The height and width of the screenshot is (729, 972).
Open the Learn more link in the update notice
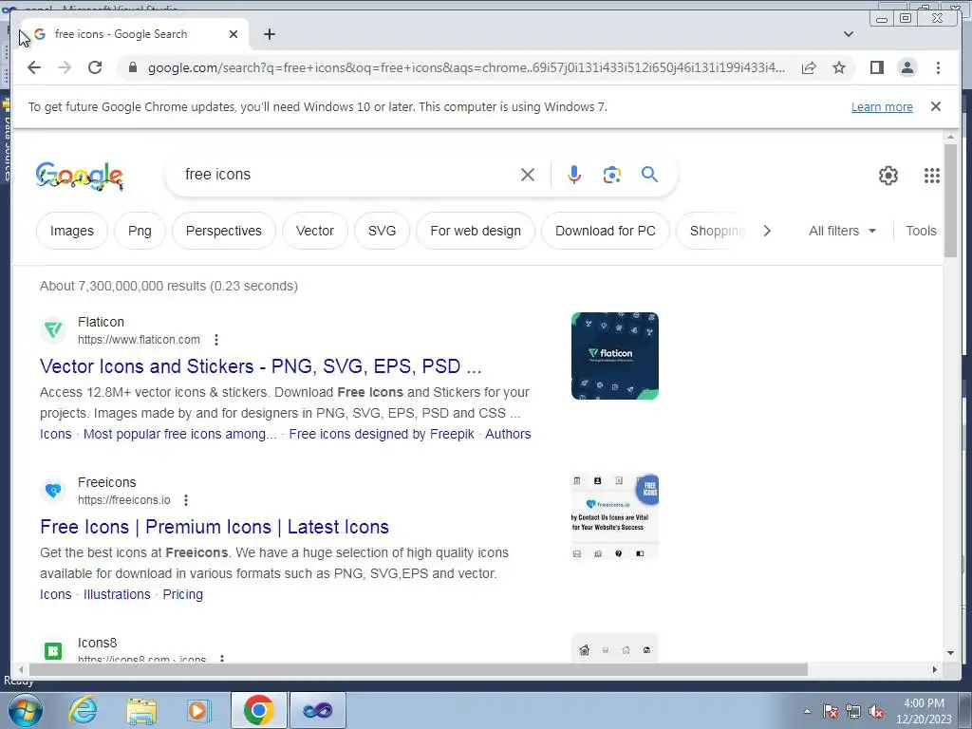(x=882, y=106)
